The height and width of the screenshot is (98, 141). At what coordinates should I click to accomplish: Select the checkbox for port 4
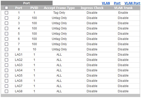coord(6,28)
